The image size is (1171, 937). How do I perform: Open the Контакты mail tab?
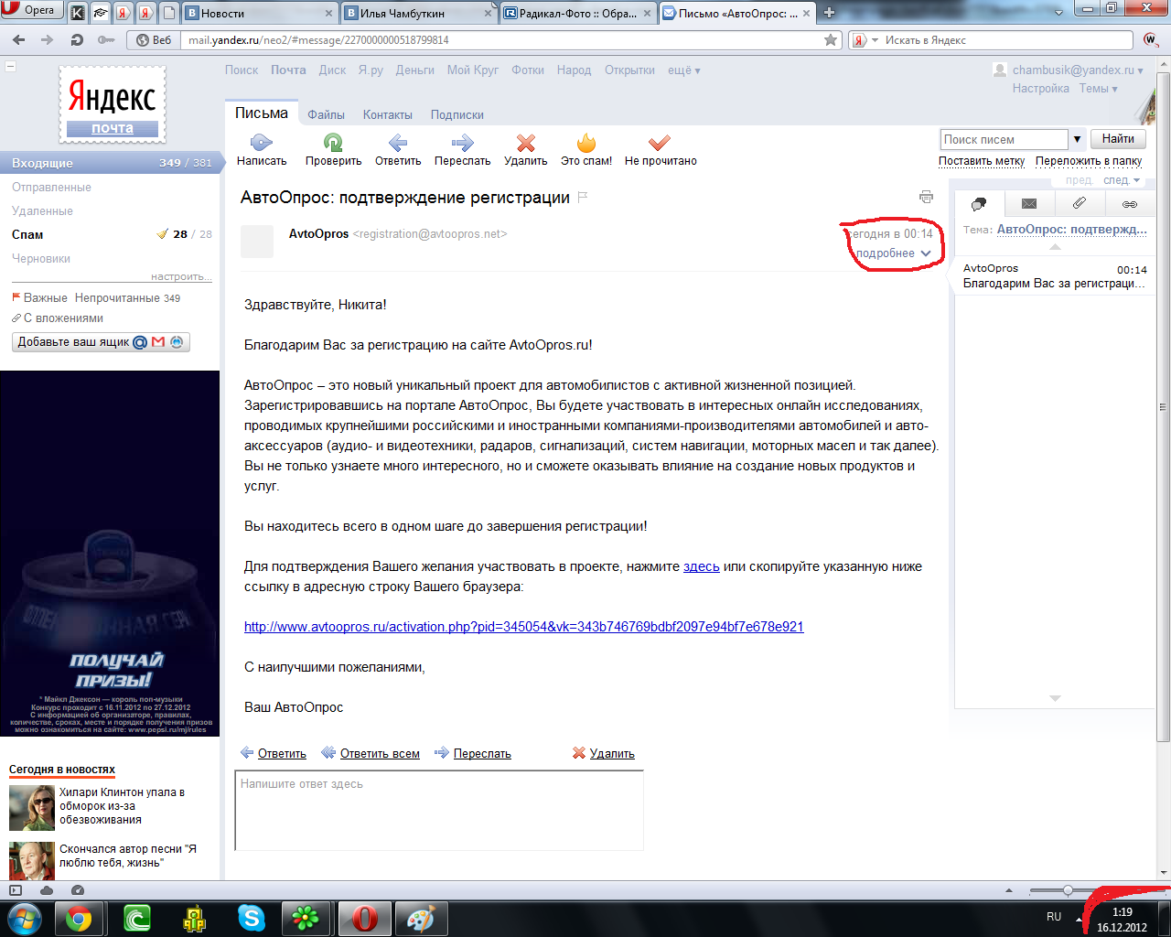point(387,114)
